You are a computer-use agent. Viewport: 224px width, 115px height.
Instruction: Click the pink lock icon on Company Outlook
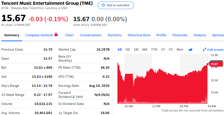56,34
